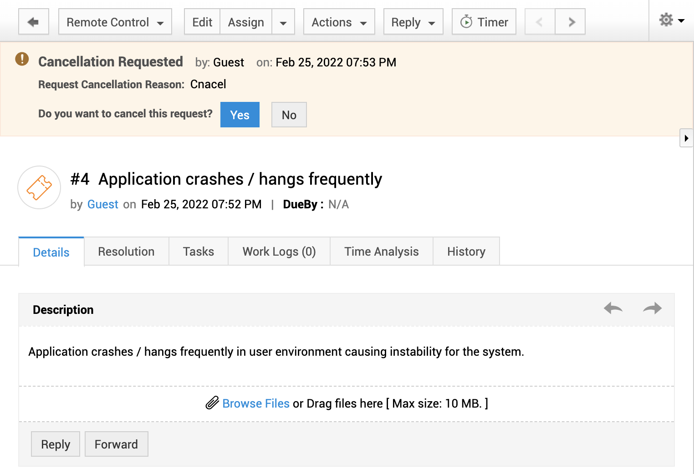Go to the previous request arrow
The image size is (694, 474).
(x=540, y=22)
